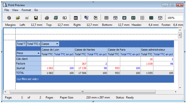Click the gear design/settings toolbar icon
This screenshot has height=106, width=187.
9,18
